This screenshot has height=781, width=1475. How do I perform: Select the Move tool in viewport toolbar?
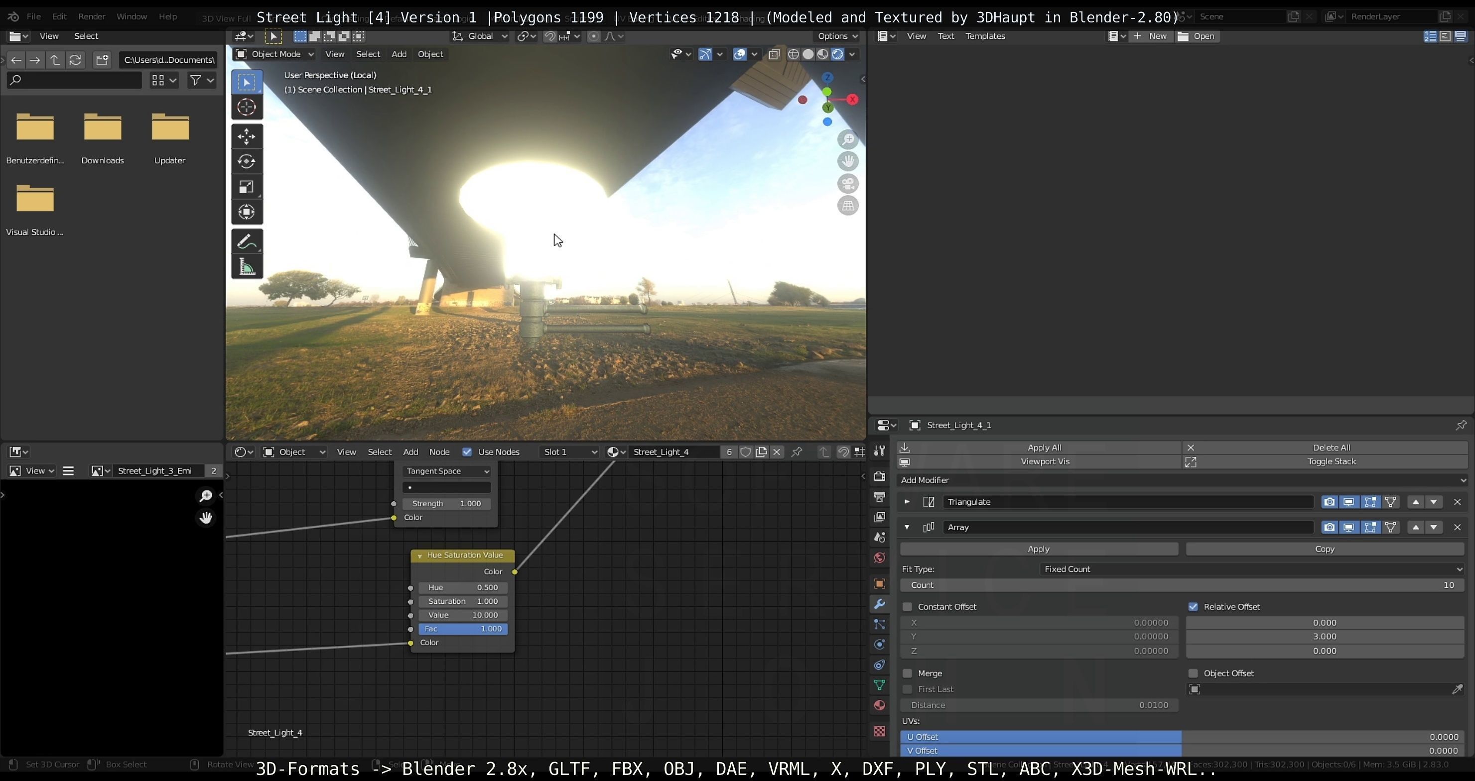point(247,136)
